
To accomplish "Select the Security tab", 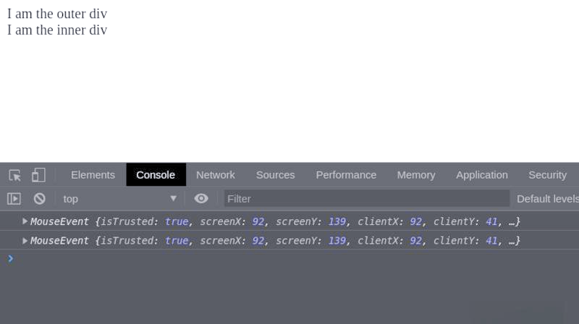I will [x=548, y=175].
